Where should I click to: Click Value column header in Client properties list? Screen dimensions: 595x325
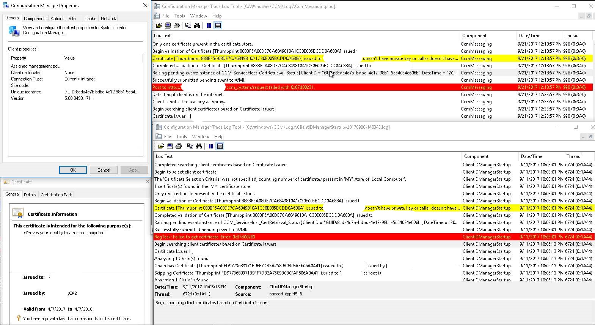(102, 58)
